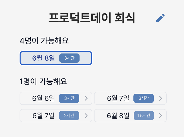Click the 4명이 가능해요 section heading

click(x=44, y=41)
